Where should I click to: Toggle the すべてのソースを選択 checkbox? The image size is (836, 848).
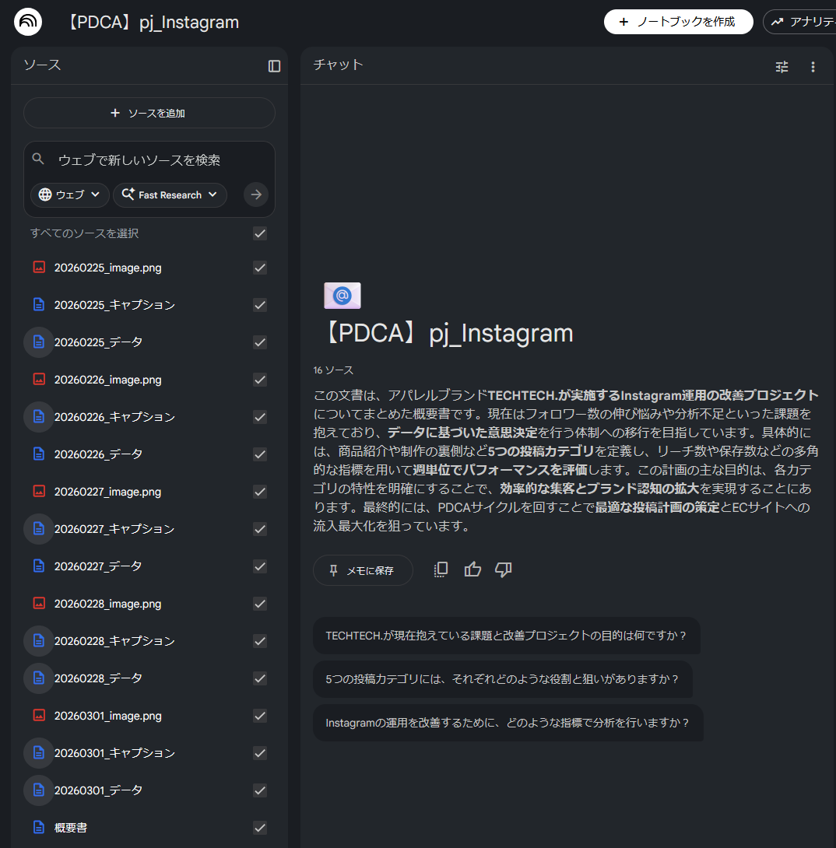click(259, 233)
